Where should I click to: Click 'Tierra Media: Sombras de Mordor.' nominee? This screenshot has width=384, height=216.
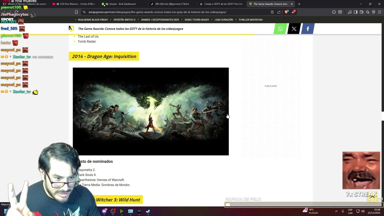pos(105,185)
